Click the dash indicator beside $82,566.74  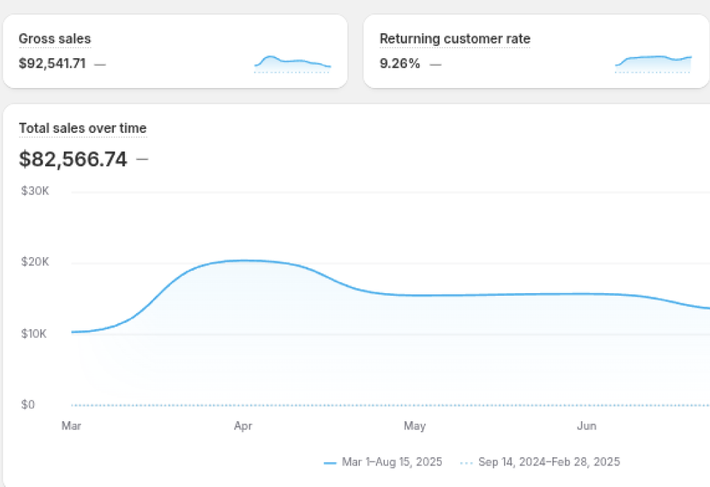(x=142, y=159)
